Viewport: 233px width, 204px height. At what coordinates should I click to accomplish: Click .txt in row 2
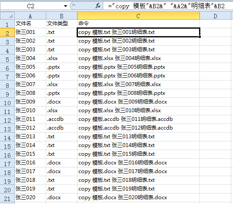(x=61, y=32)
